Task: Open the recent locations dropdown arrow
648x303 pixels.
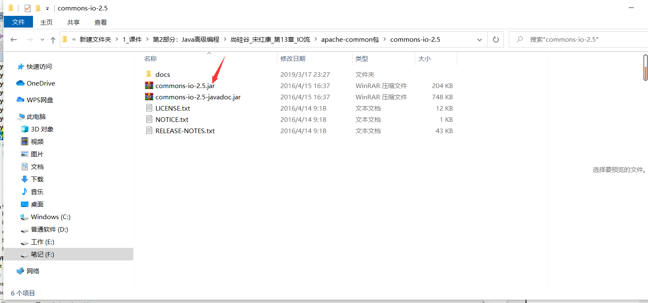Action: pos(42,40)
